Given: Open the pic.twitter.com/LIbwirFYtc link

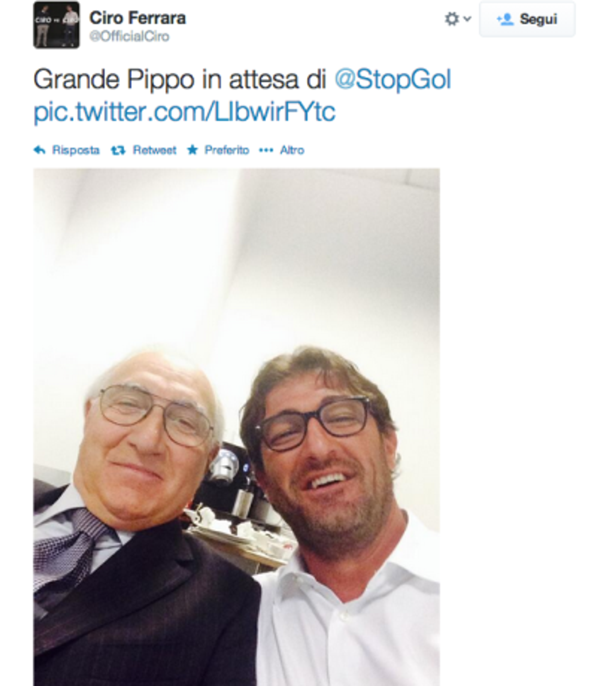Looking at the screenshot, I should 184,112.
